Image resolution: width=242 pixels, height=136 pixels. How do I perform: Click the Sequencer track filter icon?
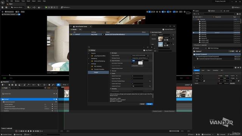[x=45, y=88]
